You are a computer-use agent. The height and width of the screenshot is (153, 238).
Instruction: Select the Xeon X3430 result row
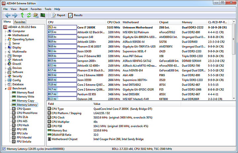pyautogui.click(x=139, y=51)
